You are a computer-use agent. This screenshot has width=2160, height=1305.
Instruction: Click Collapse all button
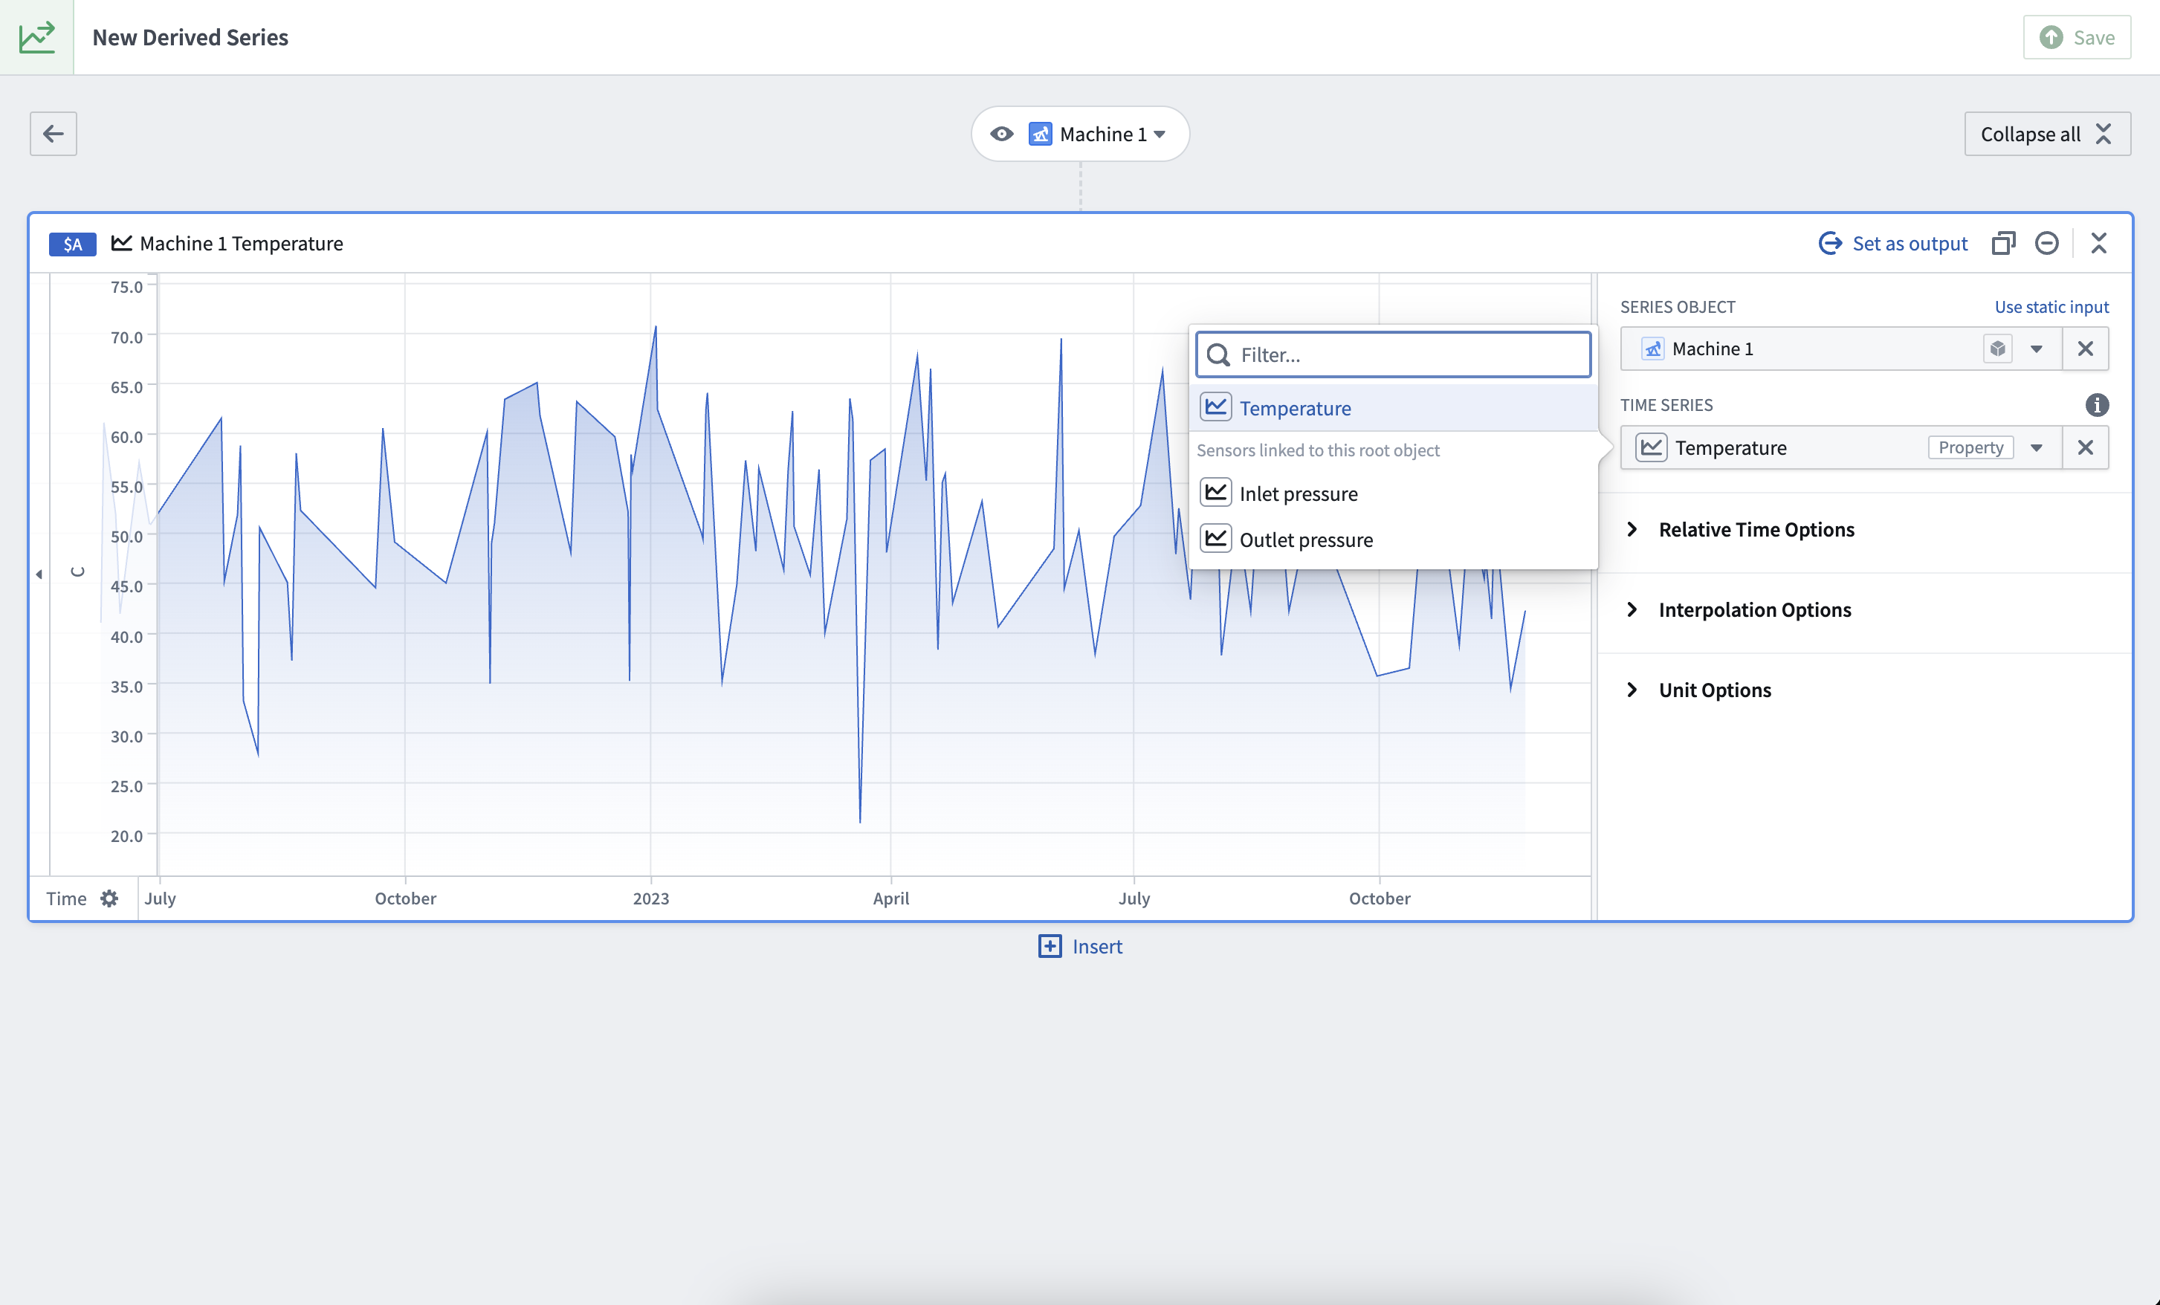(2047, 133)
